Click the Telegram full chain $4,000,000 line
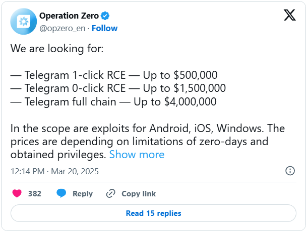This screenshot has height=232, width=308. point(113,102)
